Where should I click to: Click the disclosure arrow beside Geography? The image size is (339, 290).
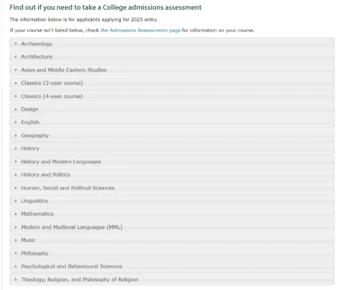(x=16, y=136)
